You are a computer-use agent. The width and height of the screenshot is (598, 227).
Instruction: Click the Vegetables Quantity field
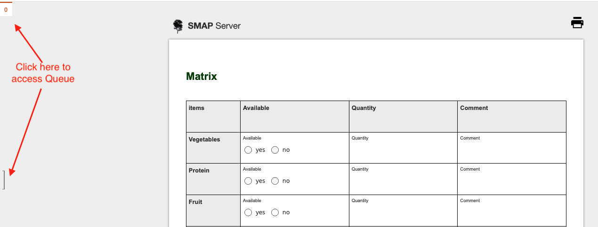click(403, 150)
